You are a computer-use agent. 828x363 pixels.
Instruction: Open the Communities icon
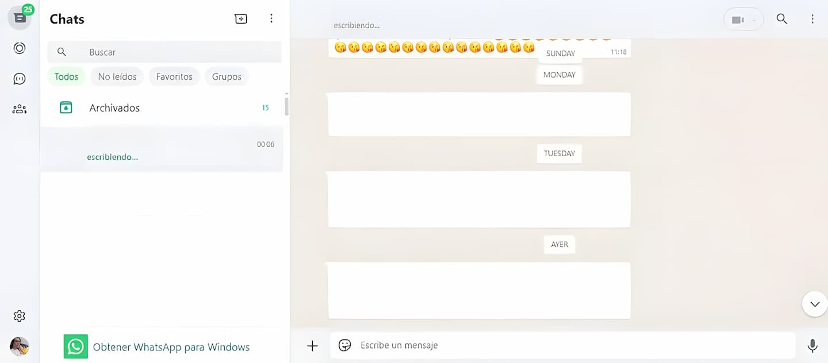click(x=20, y=109)
